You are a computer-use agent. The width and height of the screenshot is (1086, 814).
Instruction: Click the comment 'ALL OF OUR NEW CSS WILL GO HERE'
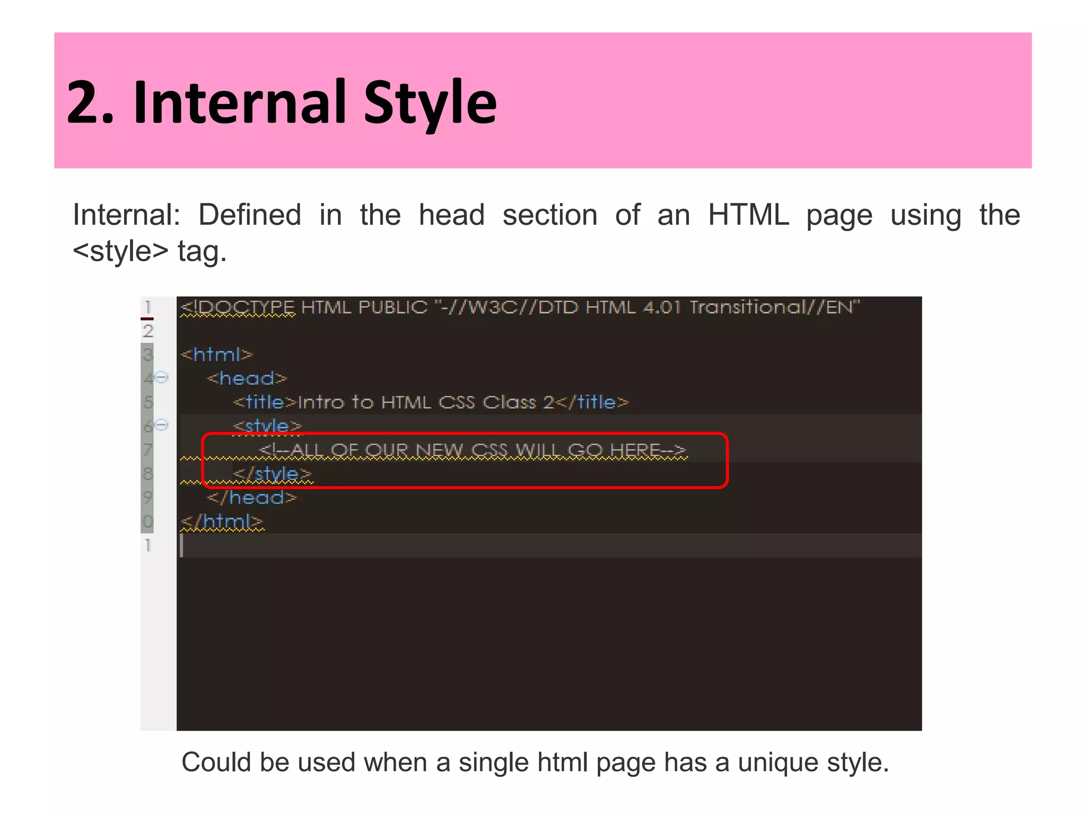473,450
